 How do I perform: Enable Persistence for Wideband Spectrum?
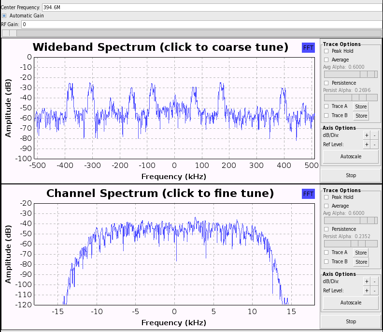[326, 83]
